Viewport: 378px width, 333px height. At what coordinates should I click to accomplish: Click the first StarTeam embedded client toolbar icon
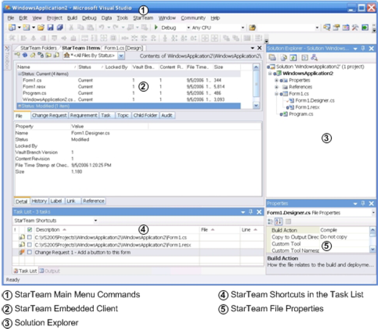(17, 56)
